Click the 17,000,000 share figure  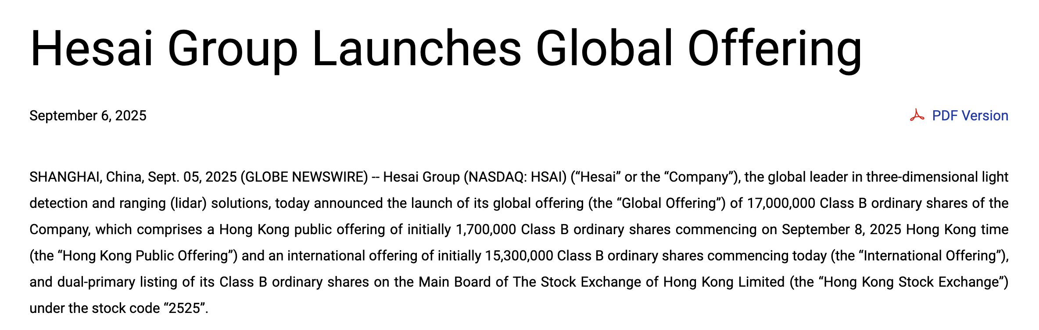781,203
